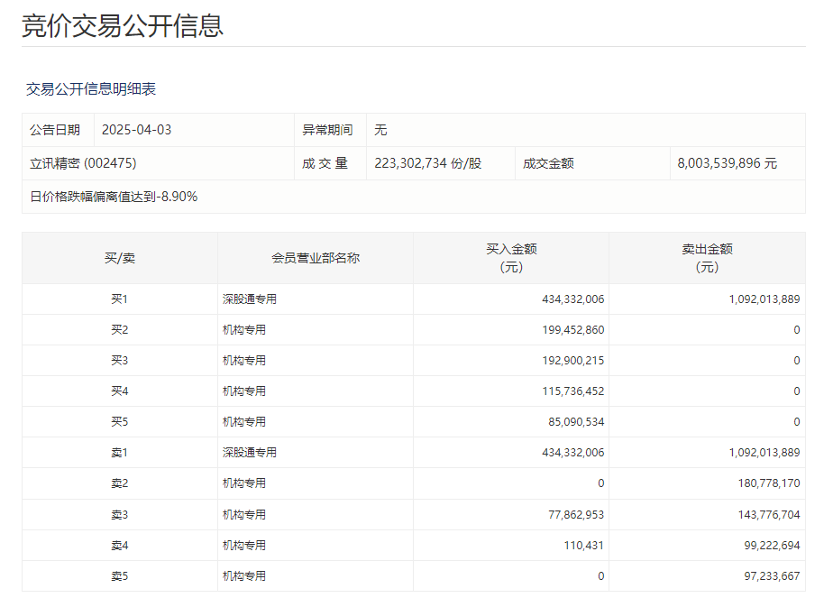Select the volume 223,302,734 份/股

(x=427, y=163)
